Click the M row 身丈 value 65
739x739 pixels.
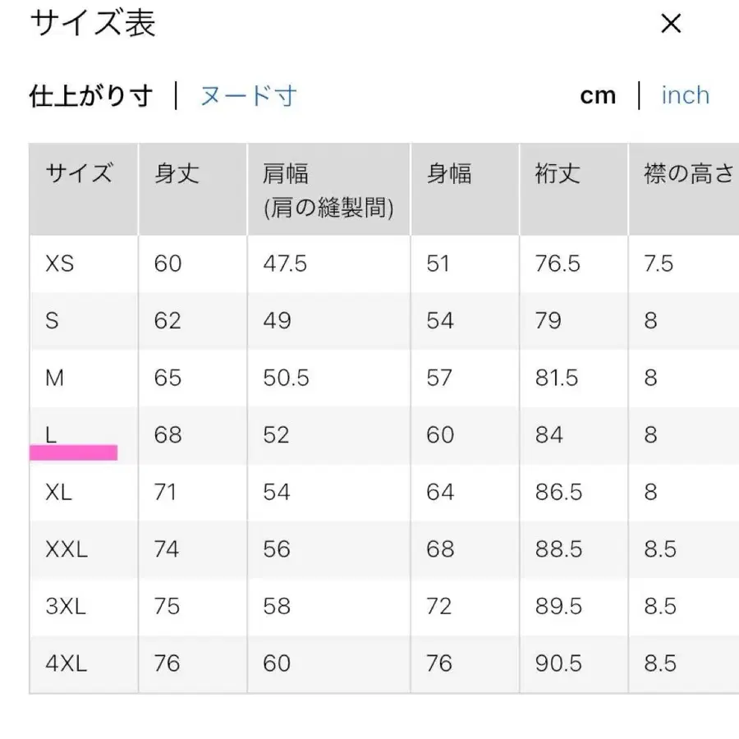168,378
